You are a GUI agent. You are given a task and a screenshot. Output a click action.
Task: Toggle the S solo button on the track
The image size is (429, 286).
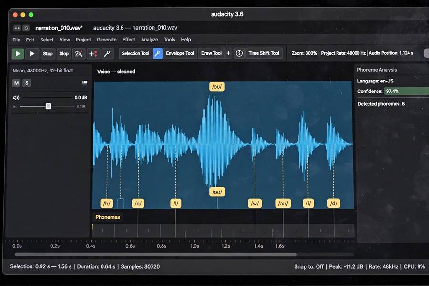pos(27,83)
